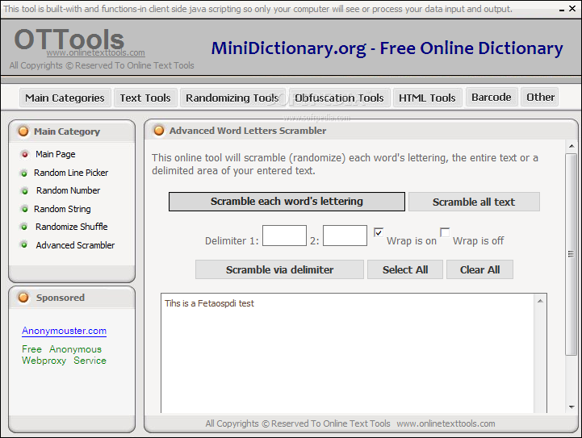Click the Scramble all text button
The height and width of the screenshot is (438, 582).
474,202
